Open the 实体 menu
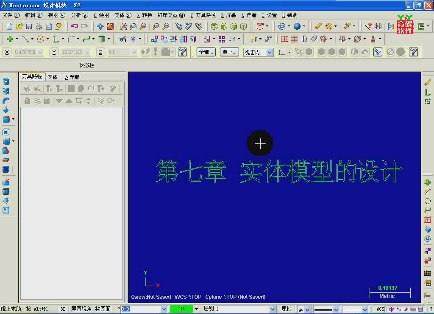This screenshot has width=434, height=314. coord(122,15)
